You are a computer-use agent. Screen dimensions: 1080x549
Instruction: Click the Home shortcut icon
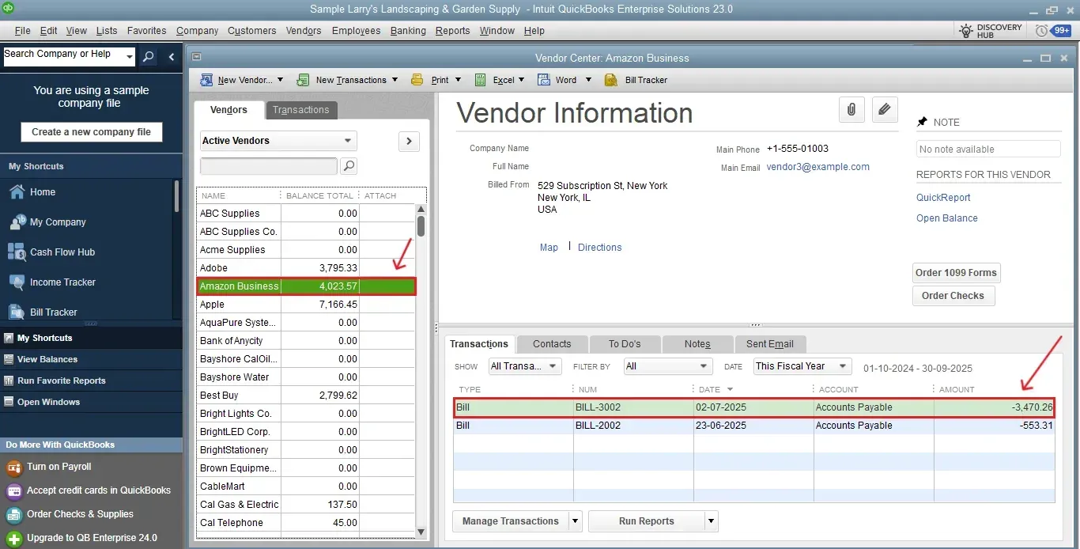17,192
